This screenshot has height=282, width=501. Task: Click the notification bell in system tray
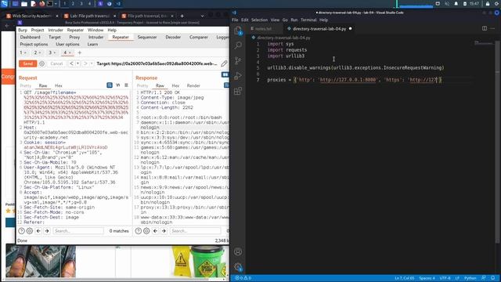point(456,4)
